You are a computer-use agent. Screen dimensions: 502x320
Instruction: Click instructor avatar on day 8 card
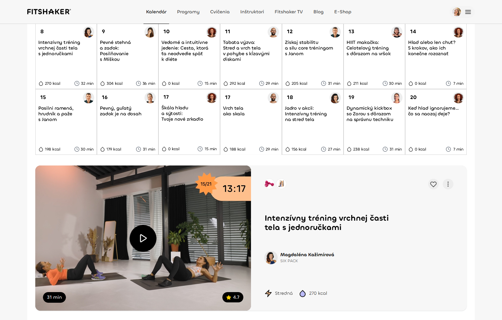pos(88,32)
